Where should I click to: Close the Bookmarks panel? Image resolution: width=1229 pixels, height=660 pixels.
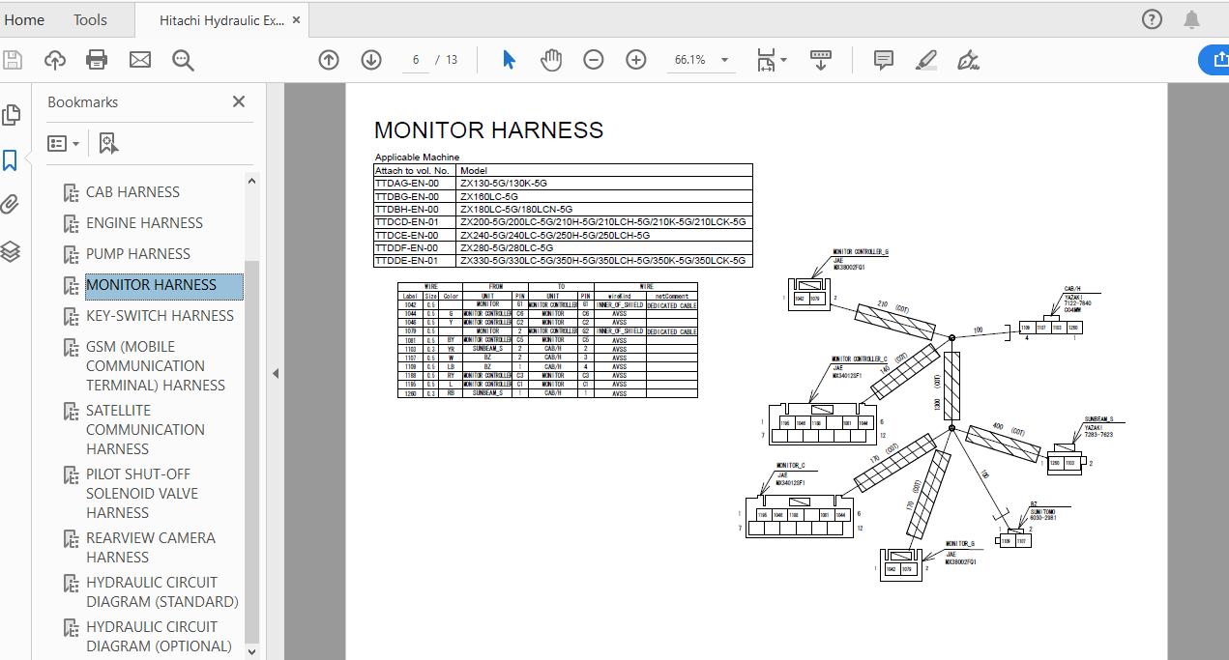click(239, 101)
